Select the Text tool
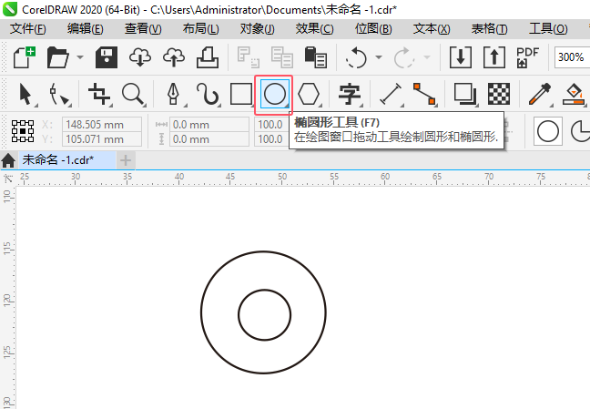Image resolution: width=590 pixels, height=409 pixels. 350,94
